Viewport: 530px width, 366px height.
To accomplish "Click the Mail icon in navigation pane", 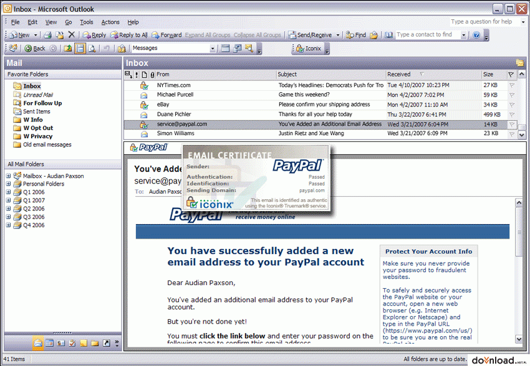I will click(x=38, y=343).
